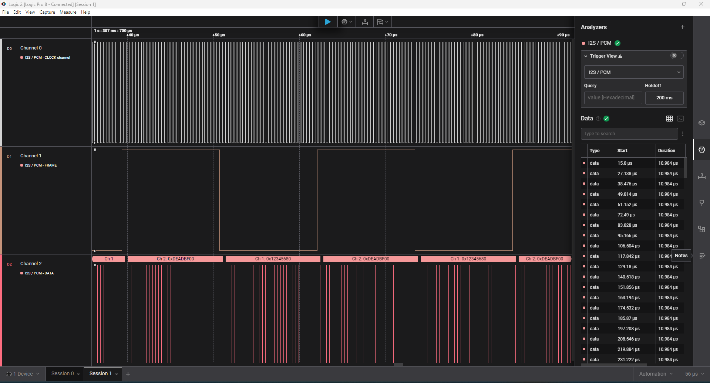The image size is (710, 383).
Task: Switch to the Session 0 tab
Action: [63, 374]
